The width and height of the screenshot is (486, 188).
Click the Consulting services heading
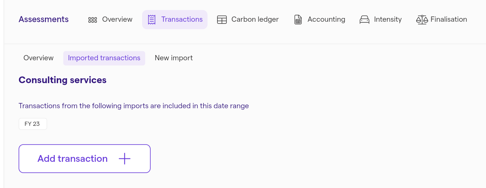click(x=63, y=80)
